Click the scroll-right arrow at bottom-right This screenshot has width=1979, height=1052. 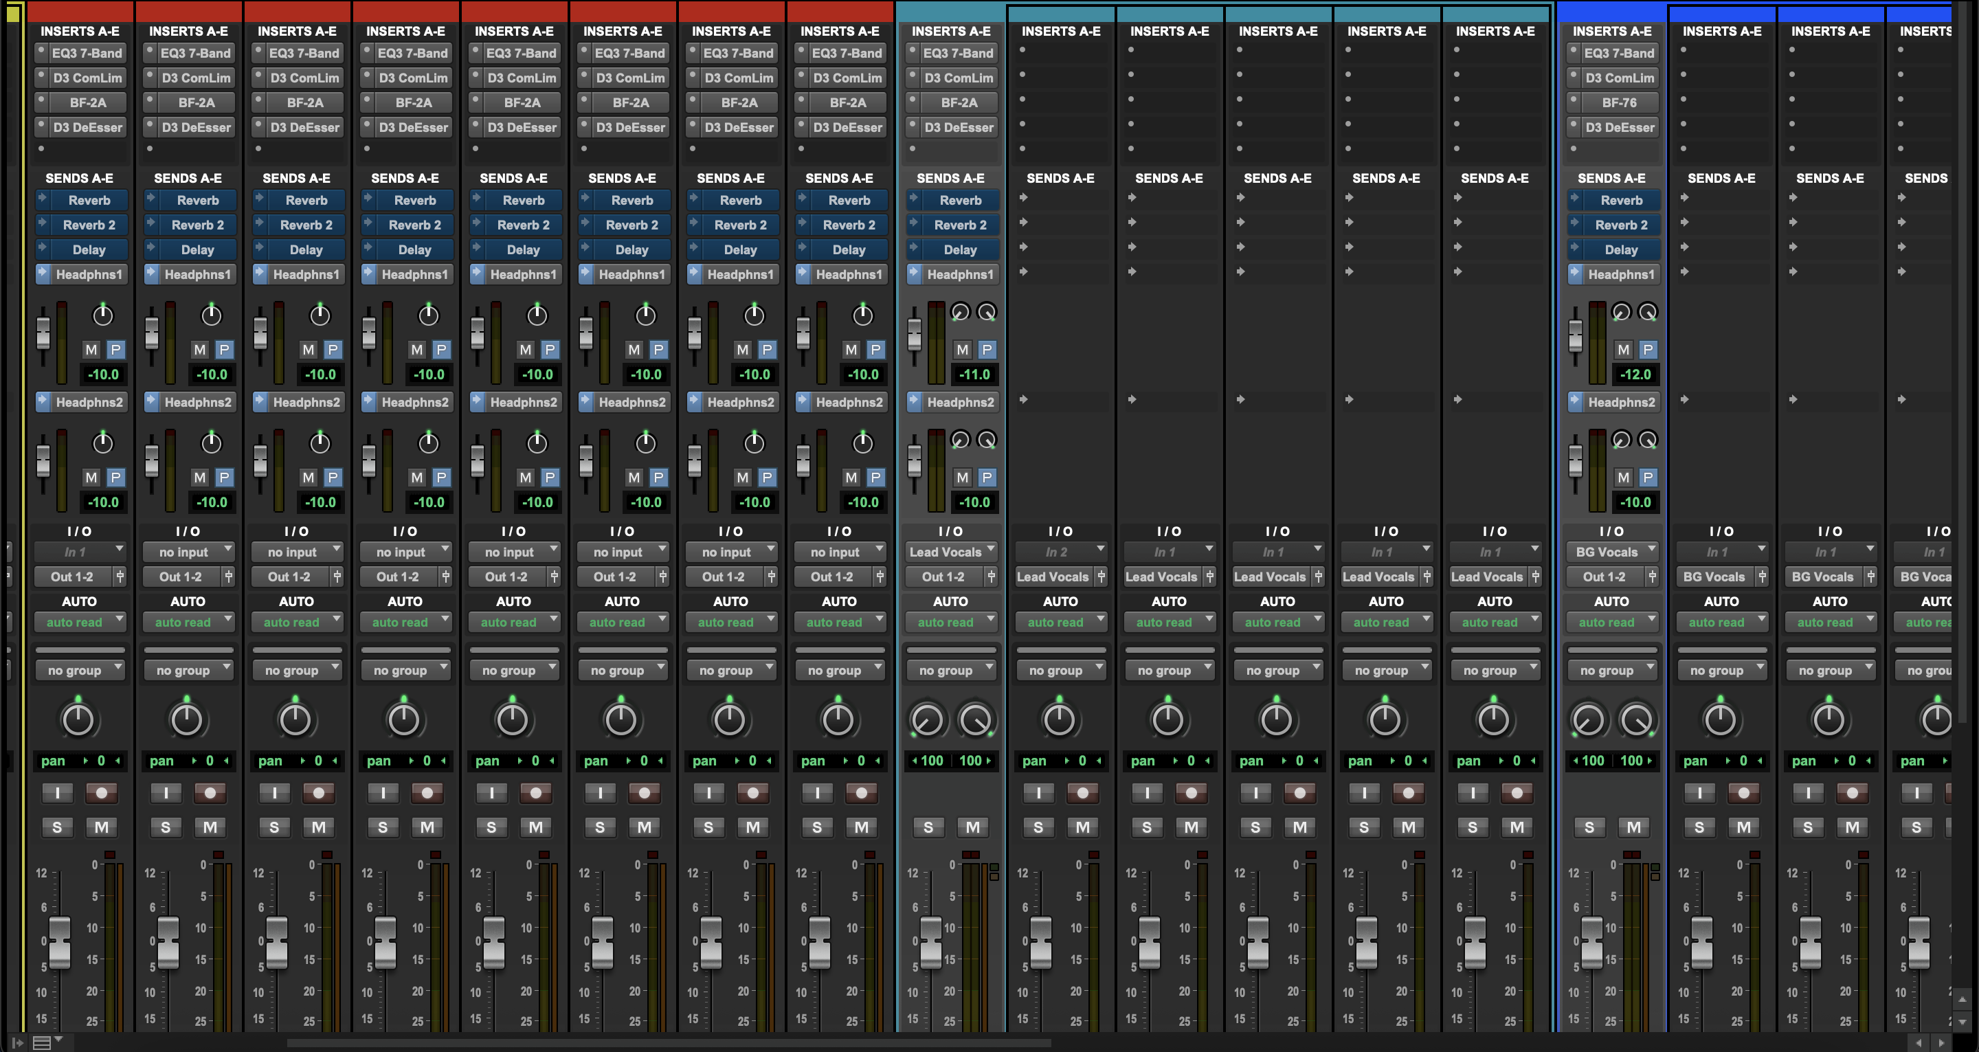click(x=1942, y=1043)
